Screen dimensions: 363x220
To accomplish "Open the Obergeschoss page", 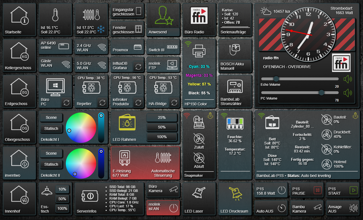I will (19, 127).
